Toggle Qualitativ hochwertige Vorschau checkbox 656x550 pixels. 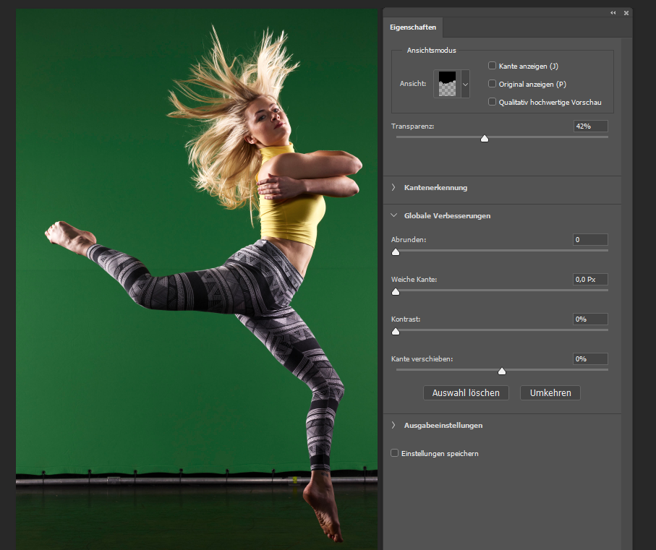point(493,102)
